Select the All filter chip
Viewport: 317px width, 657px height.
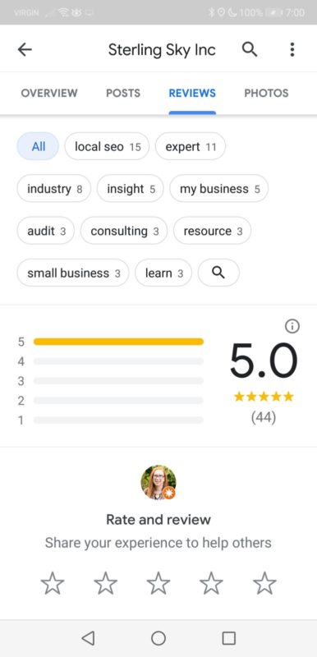(x=38, y=146)
